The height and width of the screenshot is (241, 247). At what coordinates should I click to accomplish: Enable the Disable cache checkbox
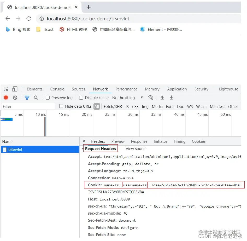pos(81,98)
